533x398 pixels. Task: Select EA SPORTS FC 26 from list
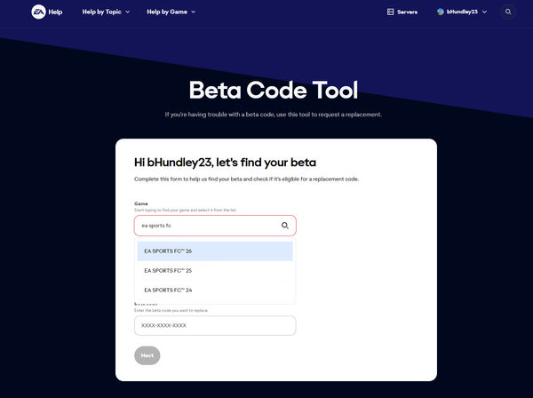(215, 251)
